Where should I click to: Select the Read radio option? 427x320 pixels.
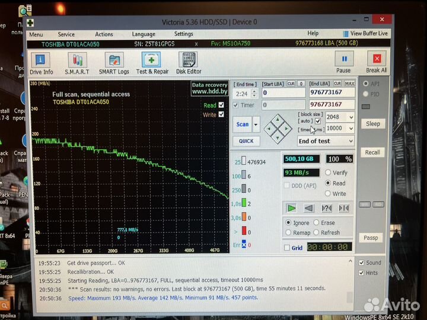[328, 183]
